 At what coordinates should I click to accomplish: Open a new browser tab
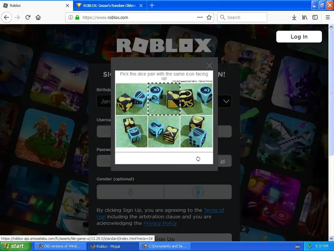pyautogui.click(x=152, y=5)
